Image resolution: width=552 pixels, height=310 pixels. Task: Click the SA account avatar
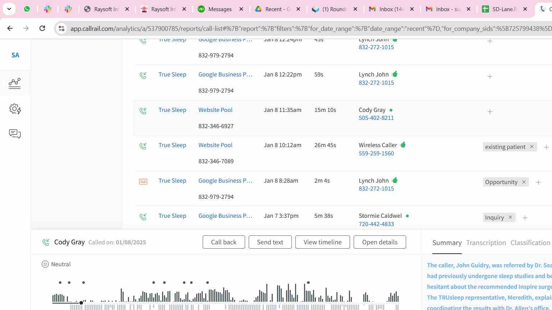pos(15,55)
